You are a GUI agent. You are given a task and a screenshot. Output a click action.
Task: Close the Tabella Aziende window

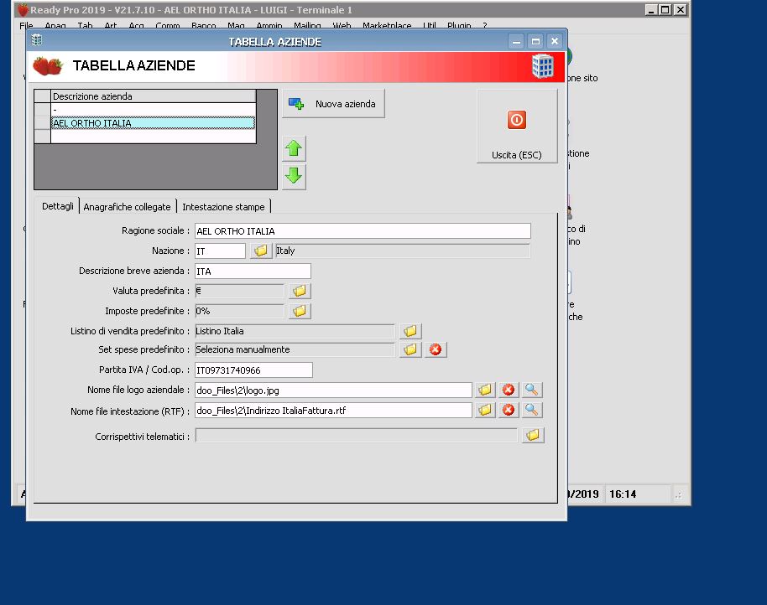click(555, 42)
